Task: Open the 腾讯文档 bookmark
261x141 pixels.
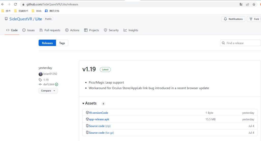Action: [52, 11]
